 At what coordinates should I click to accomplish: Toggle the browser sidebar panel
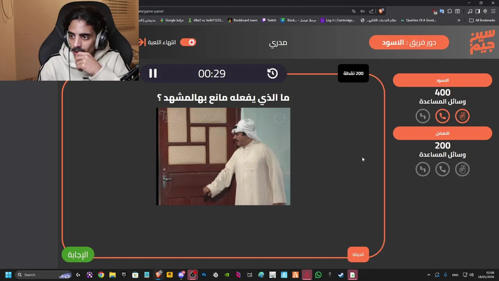click(x=478, y=11)
